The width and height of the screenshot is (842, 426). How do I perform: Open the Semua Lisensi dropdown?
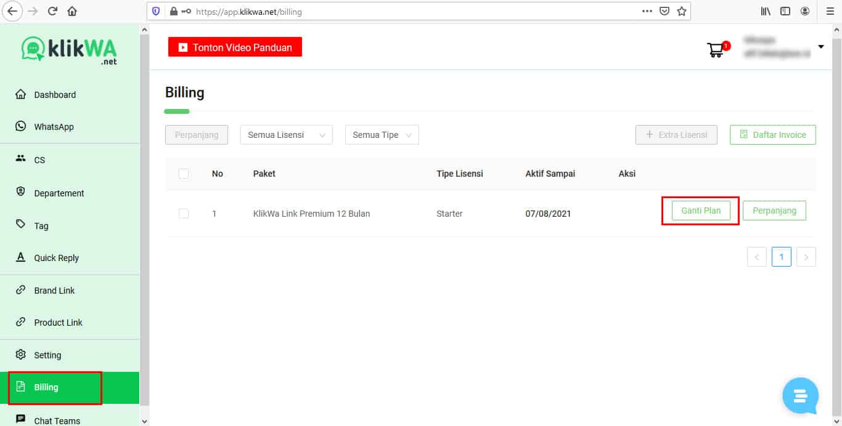(287, 135)
